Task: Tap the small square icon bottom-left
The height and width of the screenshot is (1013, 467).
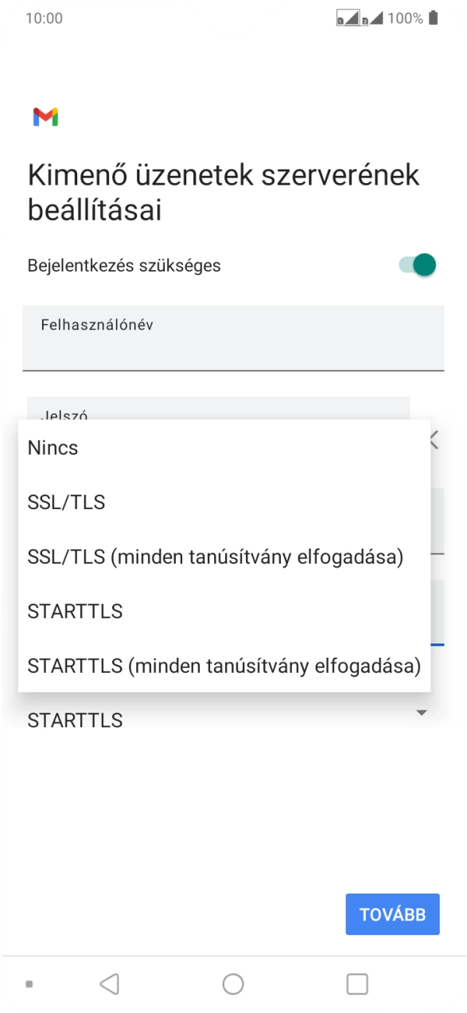Action: point(29,985)
